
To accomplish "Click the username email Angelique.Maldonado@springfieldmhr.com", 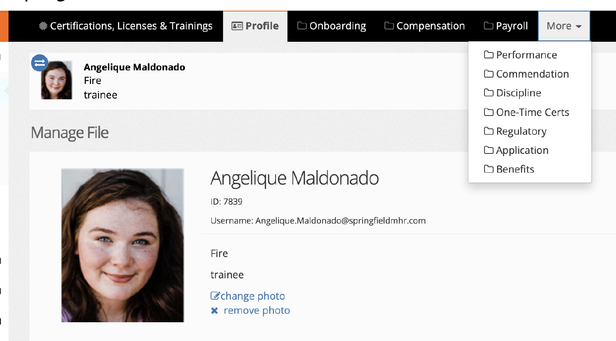I will pyautogui.click(x=340, y=221).
